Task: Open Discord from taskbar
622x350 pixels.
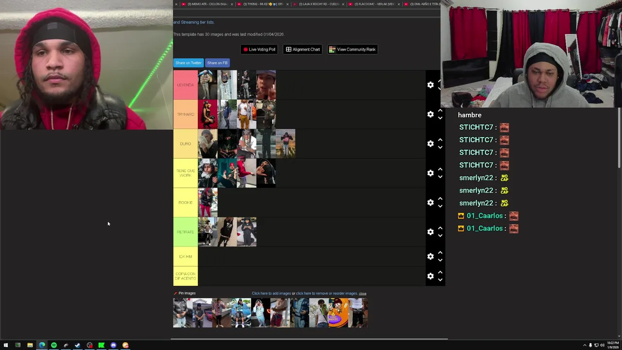Action: [x=113, y=345]
